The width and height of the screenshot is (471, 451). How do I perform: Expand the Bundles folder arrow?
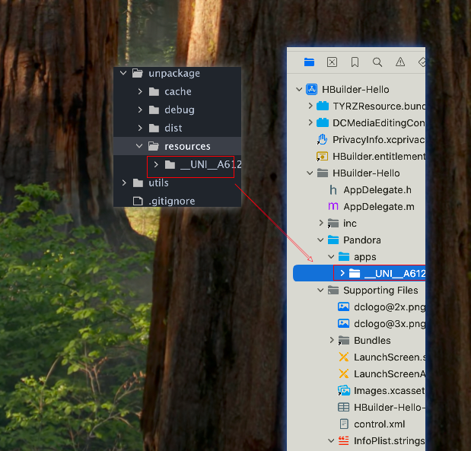[x=332, y=341]
